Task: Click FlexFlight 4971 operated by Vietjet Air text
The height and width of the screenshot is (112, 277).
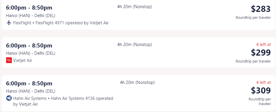Action: click(72, 23)
